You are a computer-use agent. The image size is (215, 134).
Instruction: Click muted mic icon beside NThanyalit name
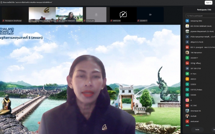[x=84, y=21]
